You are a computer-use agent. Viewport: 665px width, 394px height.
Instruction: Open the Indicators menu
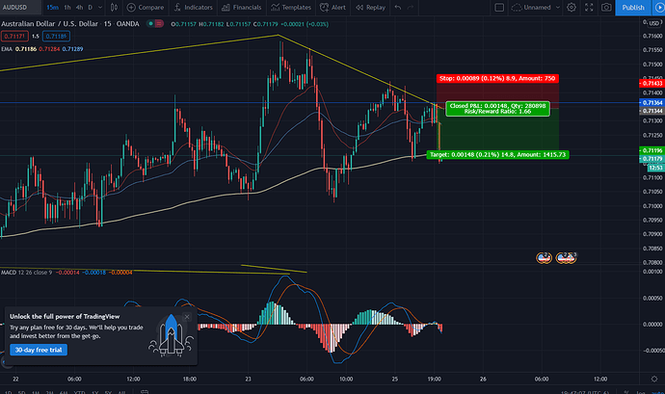point(196,7)
